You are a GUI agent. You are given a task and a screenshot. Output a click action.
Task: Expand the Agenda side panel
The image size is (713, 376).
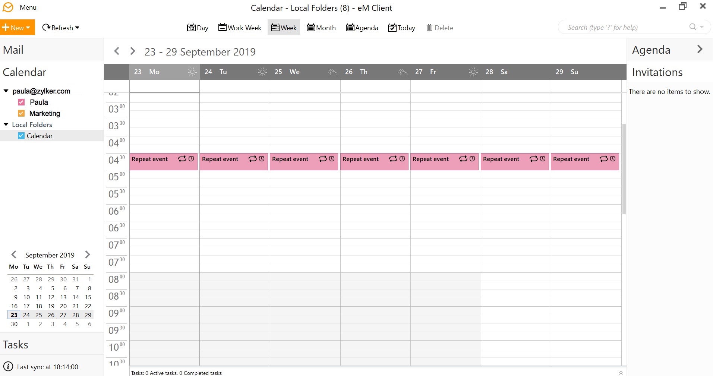click(x=700, y=49)
